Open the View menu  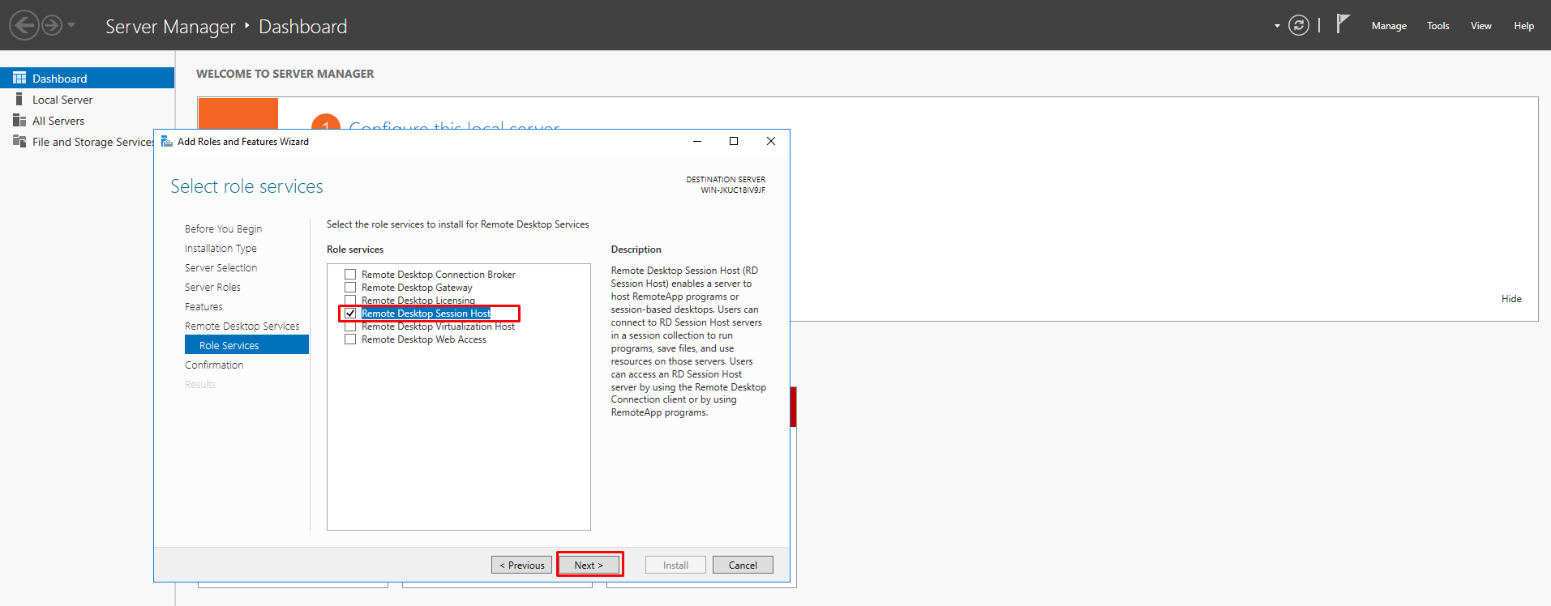click(1481, 26)
